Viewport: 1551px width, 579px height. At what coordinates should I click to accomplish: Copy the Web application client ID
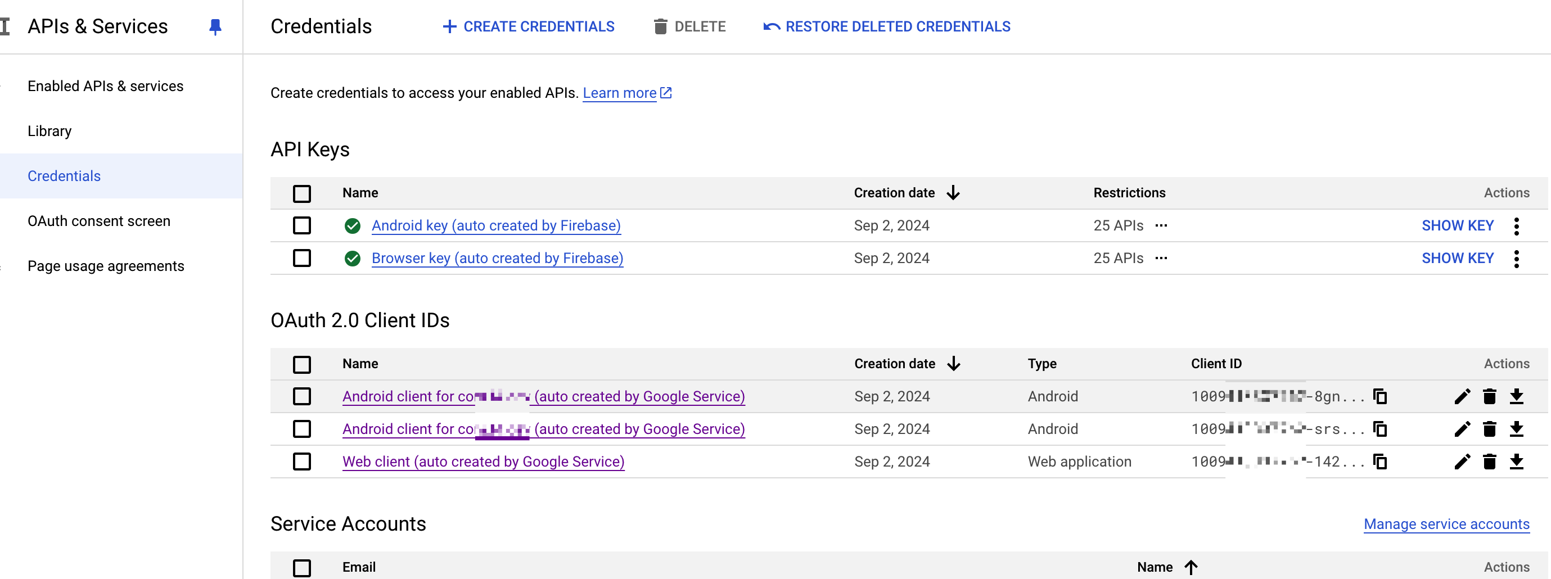(1379, 462)
